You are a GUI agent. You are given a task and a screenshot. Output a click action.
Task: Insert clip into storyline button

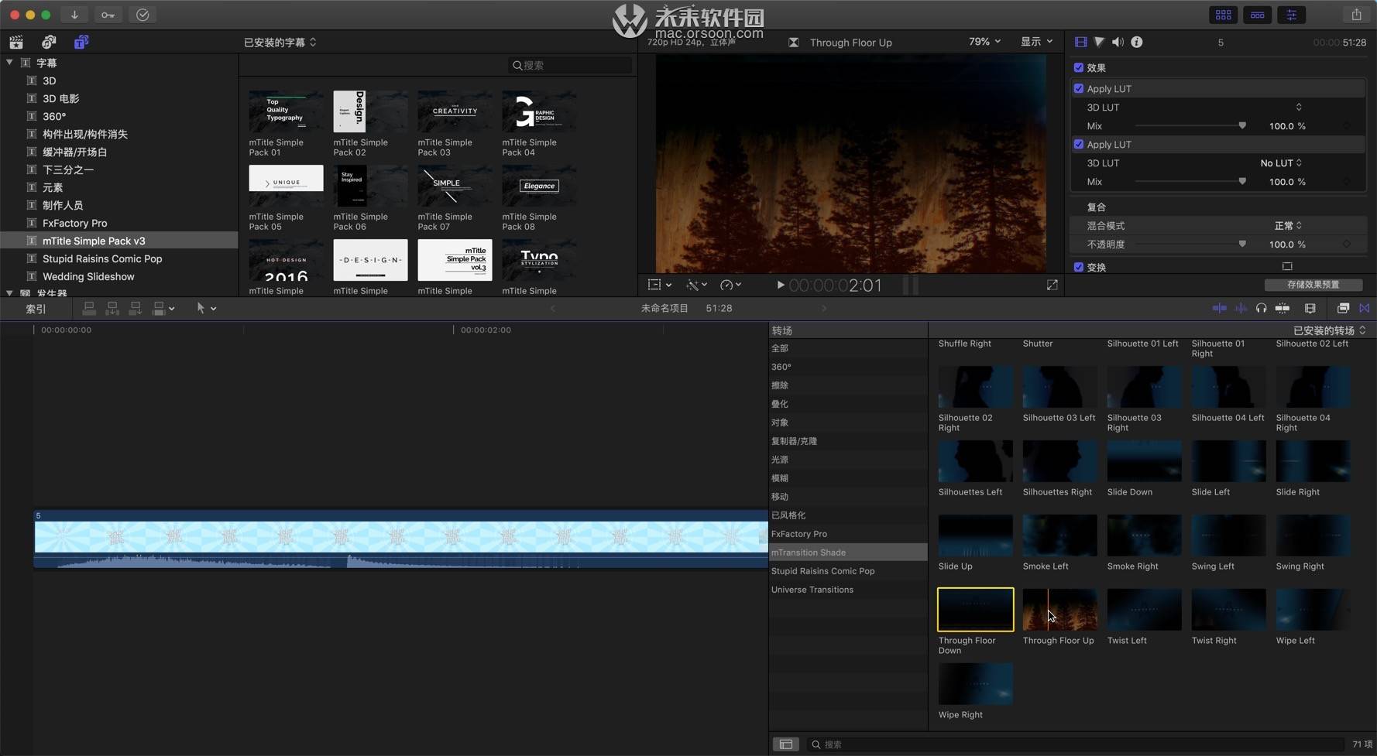click(x=112, y=308)
